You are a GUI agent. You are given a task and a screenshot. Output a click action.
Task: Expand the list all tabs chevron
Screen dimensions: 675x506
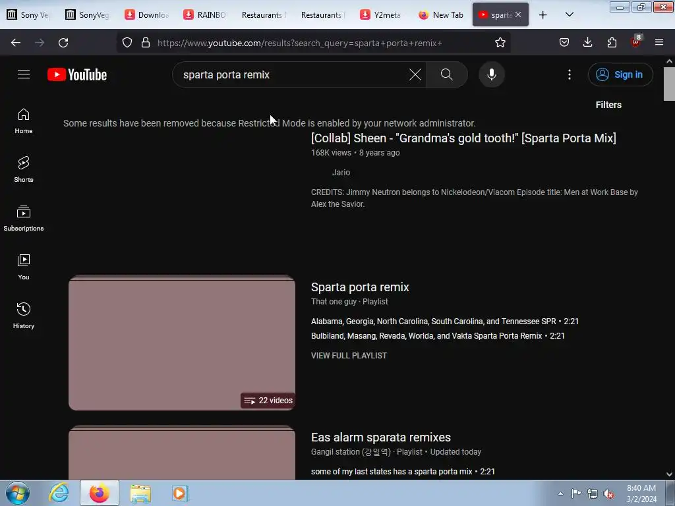click(569, 14)
